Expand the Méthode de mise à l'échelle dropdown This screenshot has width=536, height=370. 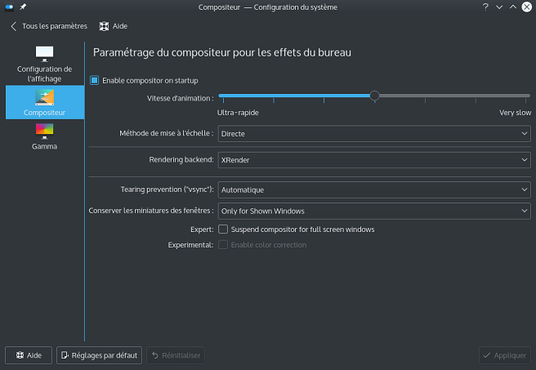(x=374, y=134)
